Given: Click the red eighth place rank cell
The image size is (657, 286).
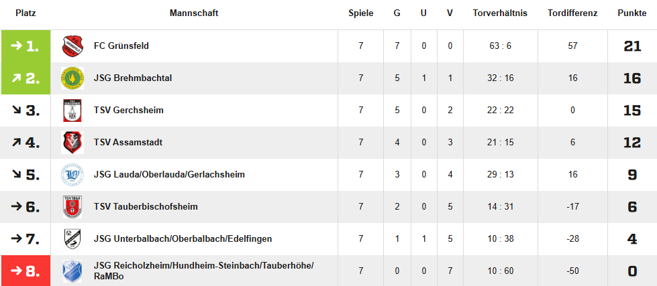Looking at the screenshot, I should coord(26,271).
